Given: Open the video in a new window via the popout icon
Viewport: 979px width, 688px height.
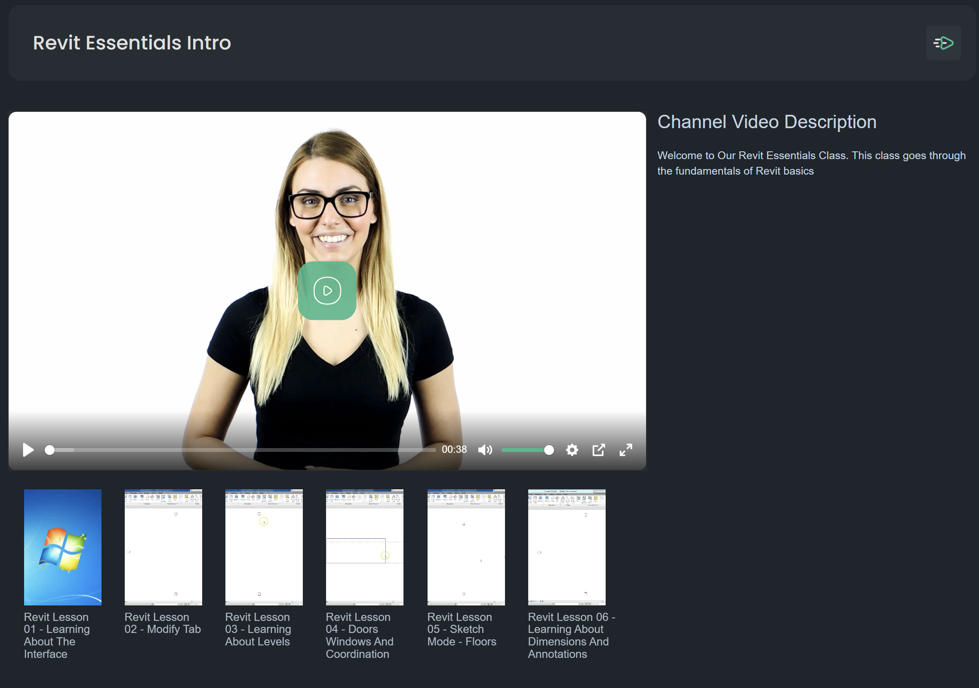Looking at the screenshot, I should click(x=598, y=450).
